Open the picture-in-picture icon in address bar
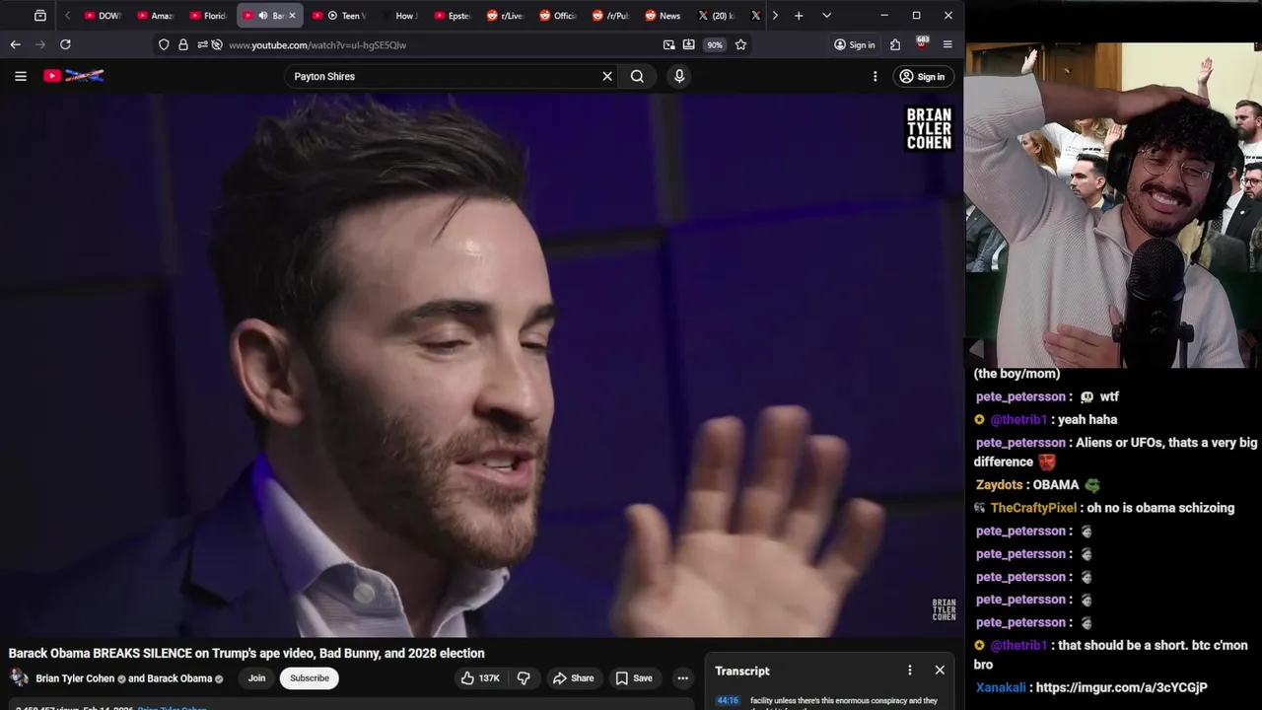This screenshot has width=1262, height=710. pyautogui.click(x=669, y=44)
